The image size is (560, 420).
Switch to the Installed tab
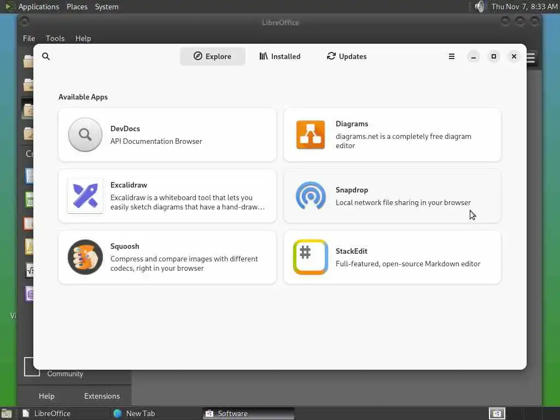tap(279, 56)
